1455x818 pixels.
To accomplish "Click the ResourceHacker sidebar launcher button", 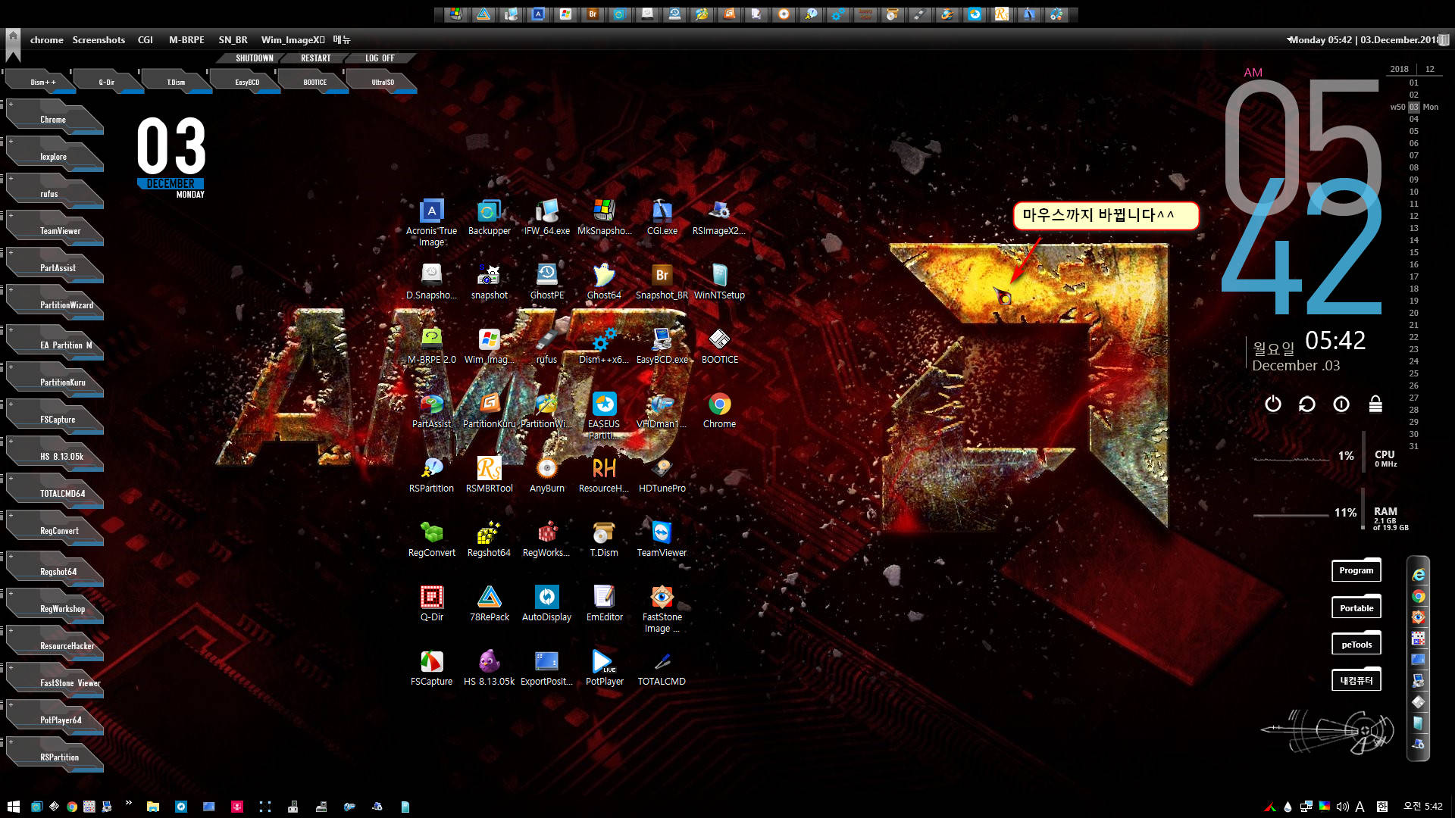I will [x=55, y=645].
